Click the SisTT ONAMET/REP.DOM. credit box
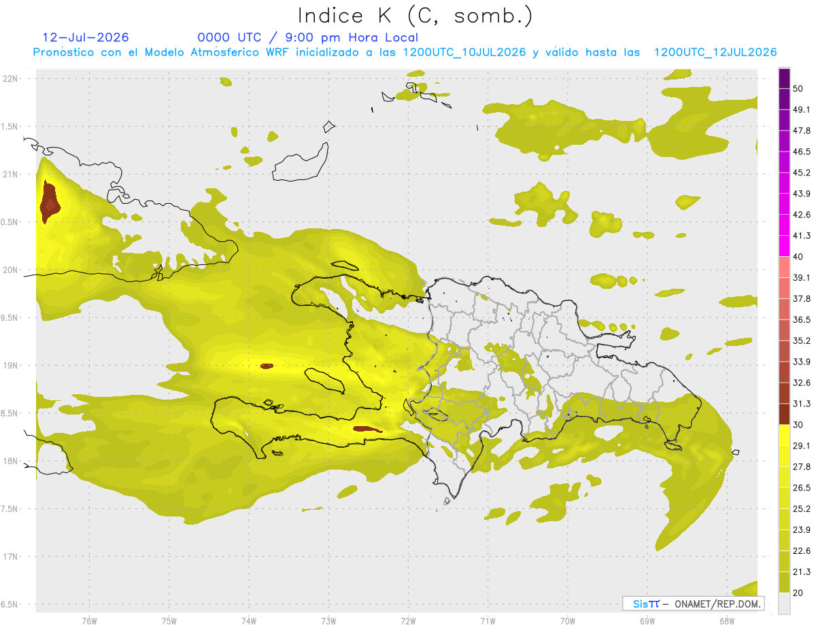 pyautogui.click(x=693, y=603)
